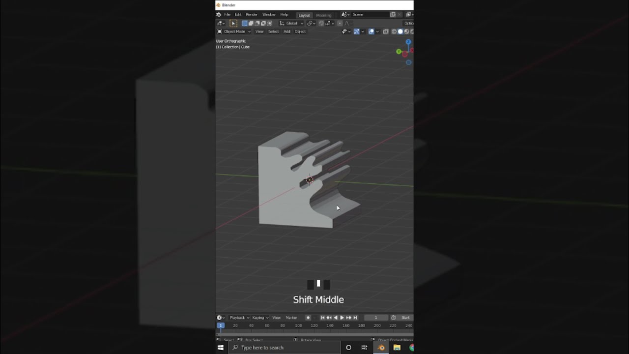Open the scene browse dropdown icon
Viewport: 629px width, 354px height.
tap(345, 15)
